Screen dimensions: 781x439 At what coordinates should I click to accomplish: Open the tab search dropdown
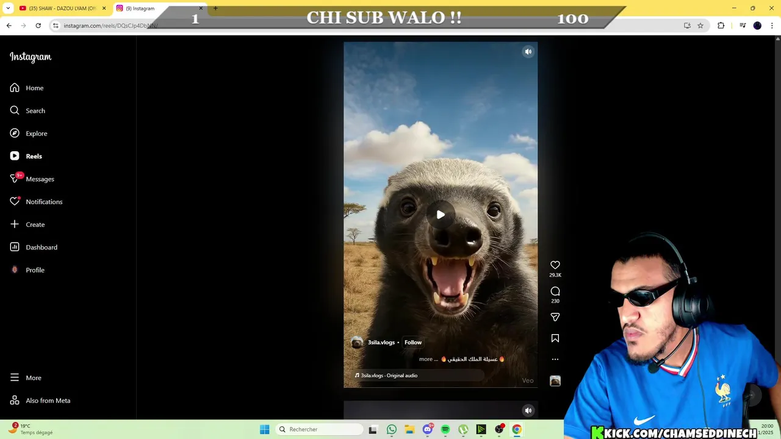[x=8, y=9]
